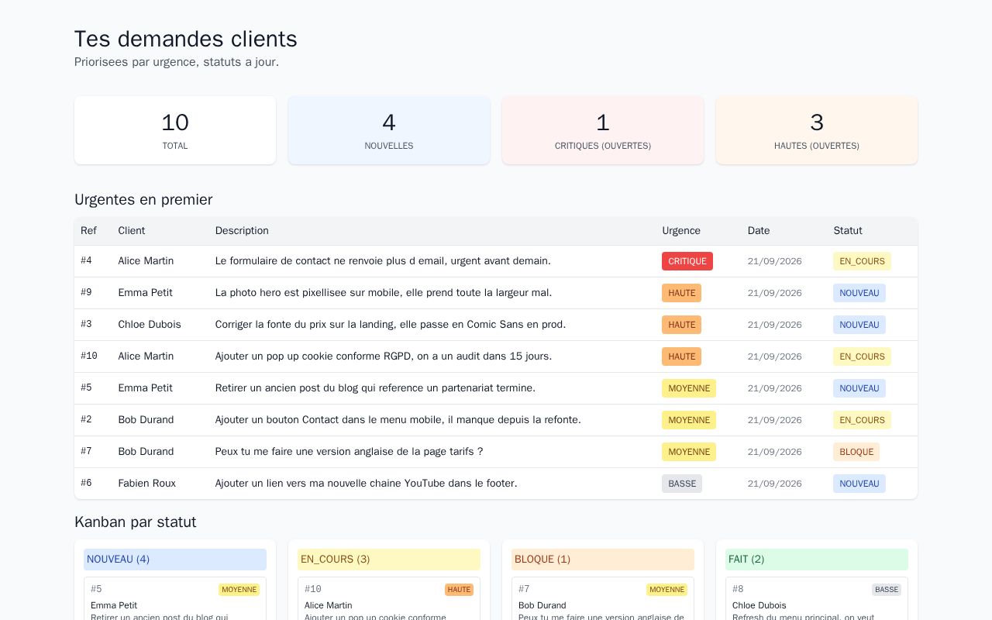
Task: Select the description about the contact form email
Action: pos(383,261)
